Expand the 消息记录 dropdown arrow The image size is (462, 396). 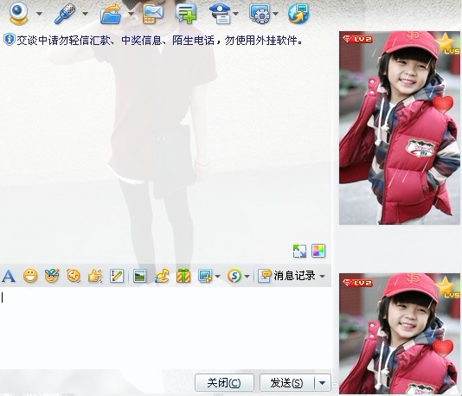[323, 277]
